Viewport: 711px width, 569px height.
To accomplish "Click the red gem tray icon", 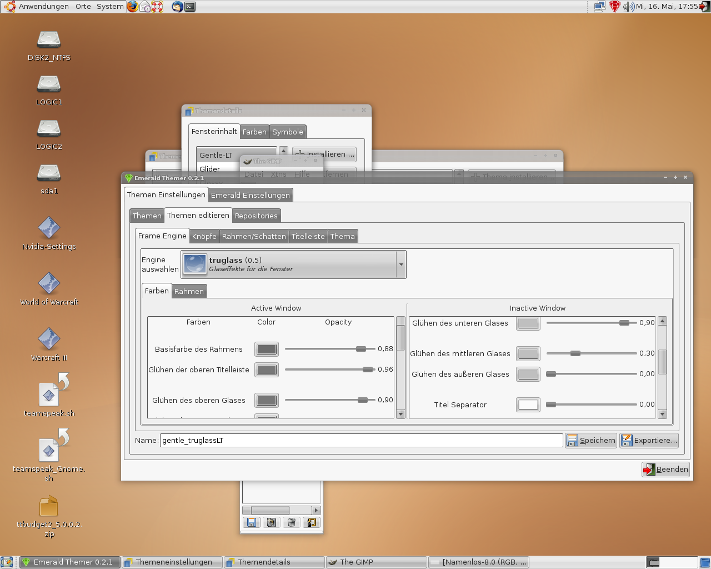I will [x=614, y=7].
